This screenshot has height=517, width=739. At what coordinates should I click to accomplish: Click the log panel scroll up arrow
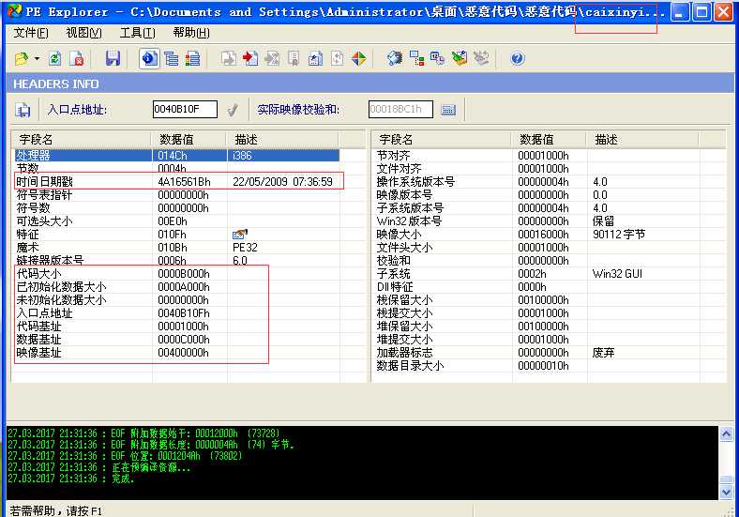pyautogui.click(x=727, y=433)
